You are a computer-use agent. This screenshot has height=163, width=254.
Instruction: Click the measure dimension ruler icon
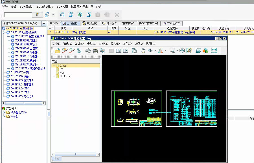pyautogui.click(x=214, y=51)
